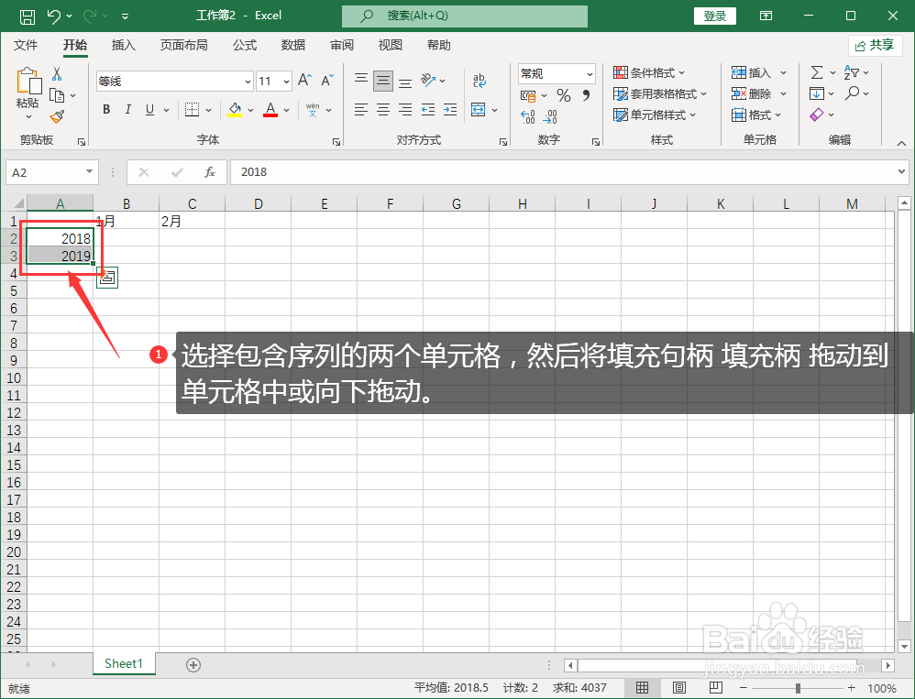
Task: Activate the Format Painter brush
Action: click(57, 117)
